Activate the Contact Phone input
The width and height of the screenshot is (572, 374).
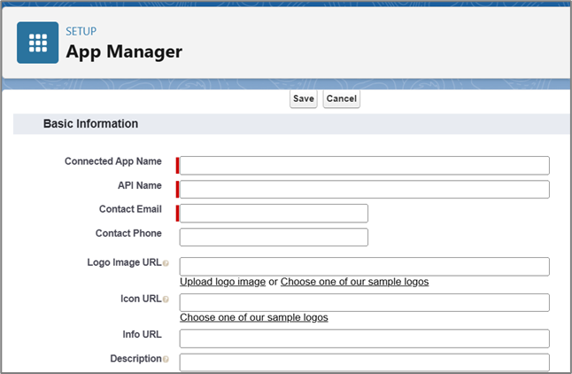point(274,237)
